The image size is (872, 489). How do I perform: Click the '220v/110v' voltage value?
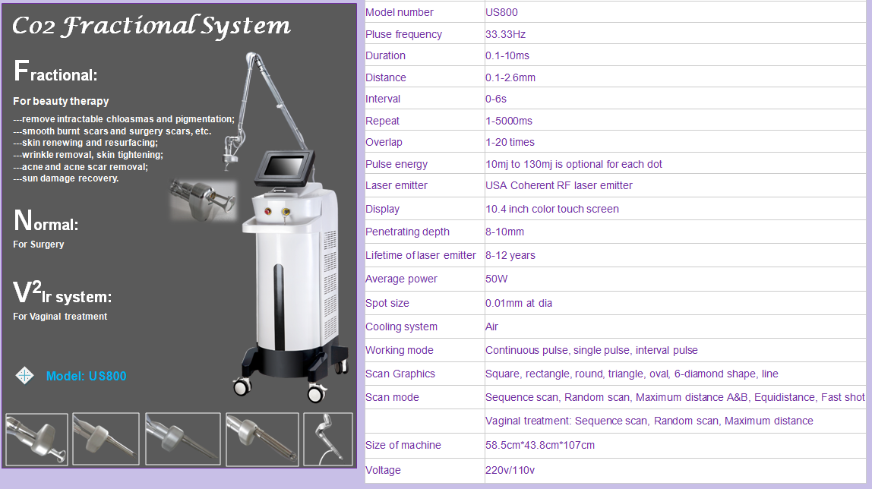(x=510, y=470)
